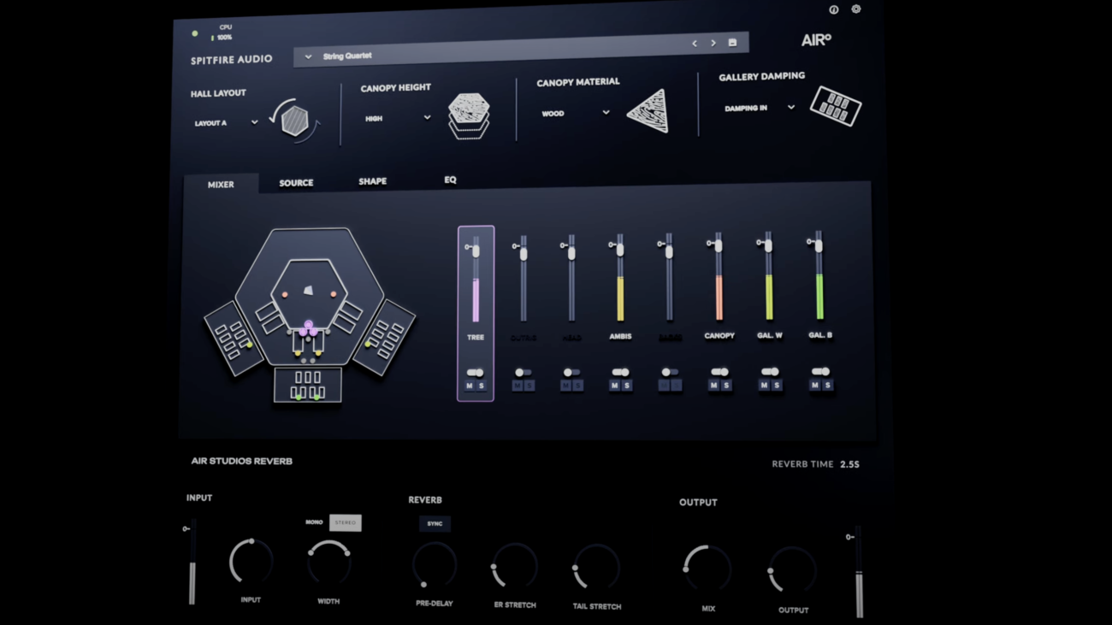This screenshot has width=1112, height=625.
Task: Click the OUTRIG channel fader handle
Action: click(523, 252)
